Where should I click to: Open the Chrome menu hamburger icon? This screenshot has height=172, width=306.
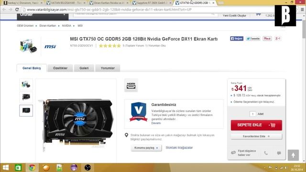click(x=302, y=10)
